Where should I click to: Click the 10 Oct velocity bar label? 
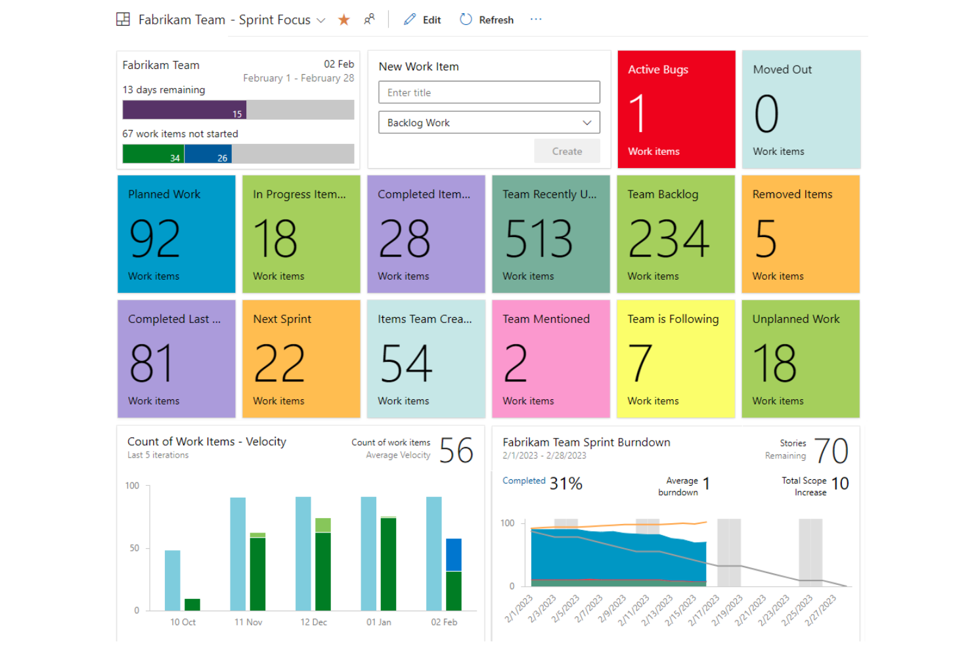point(183,622)
